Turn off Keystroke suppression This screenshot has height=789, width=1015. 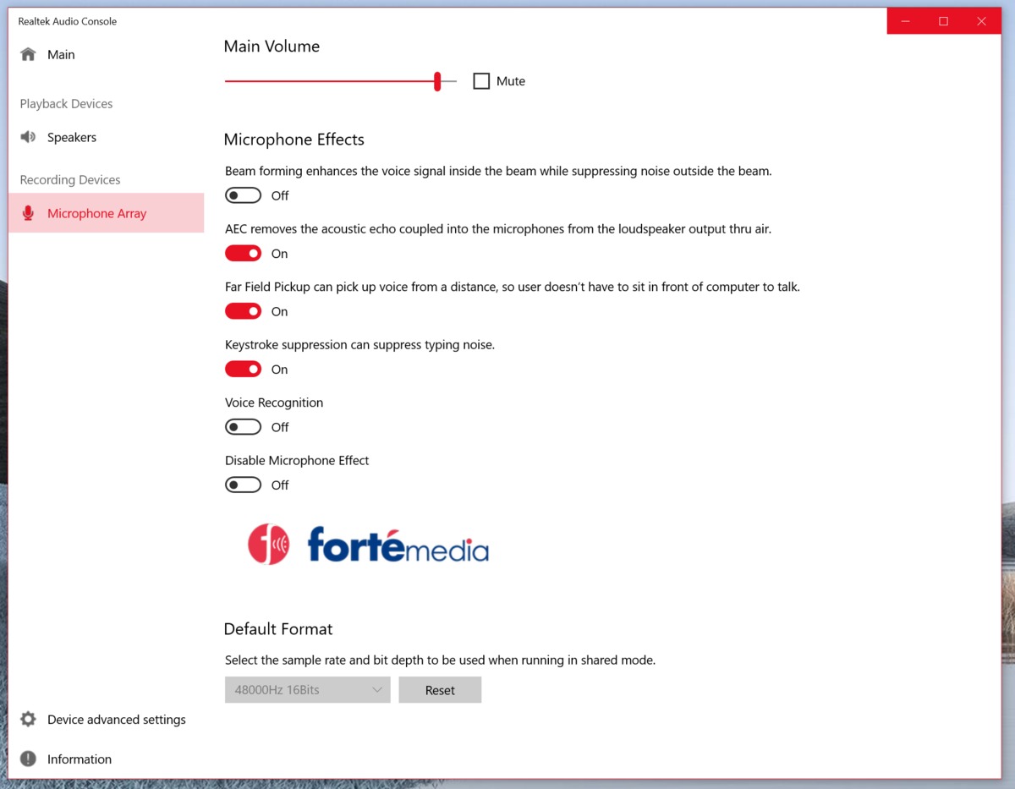click(x=243, y=370)
